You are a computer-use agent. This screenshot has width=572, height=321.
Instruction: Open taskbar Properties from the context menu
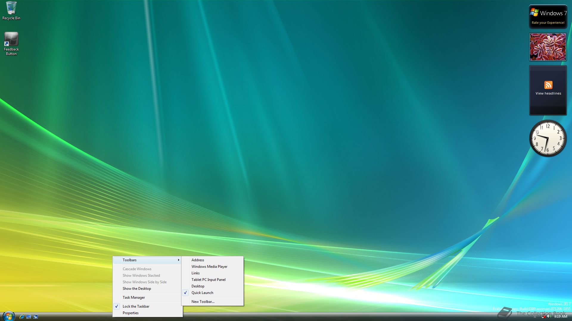(x=148, y=313)
